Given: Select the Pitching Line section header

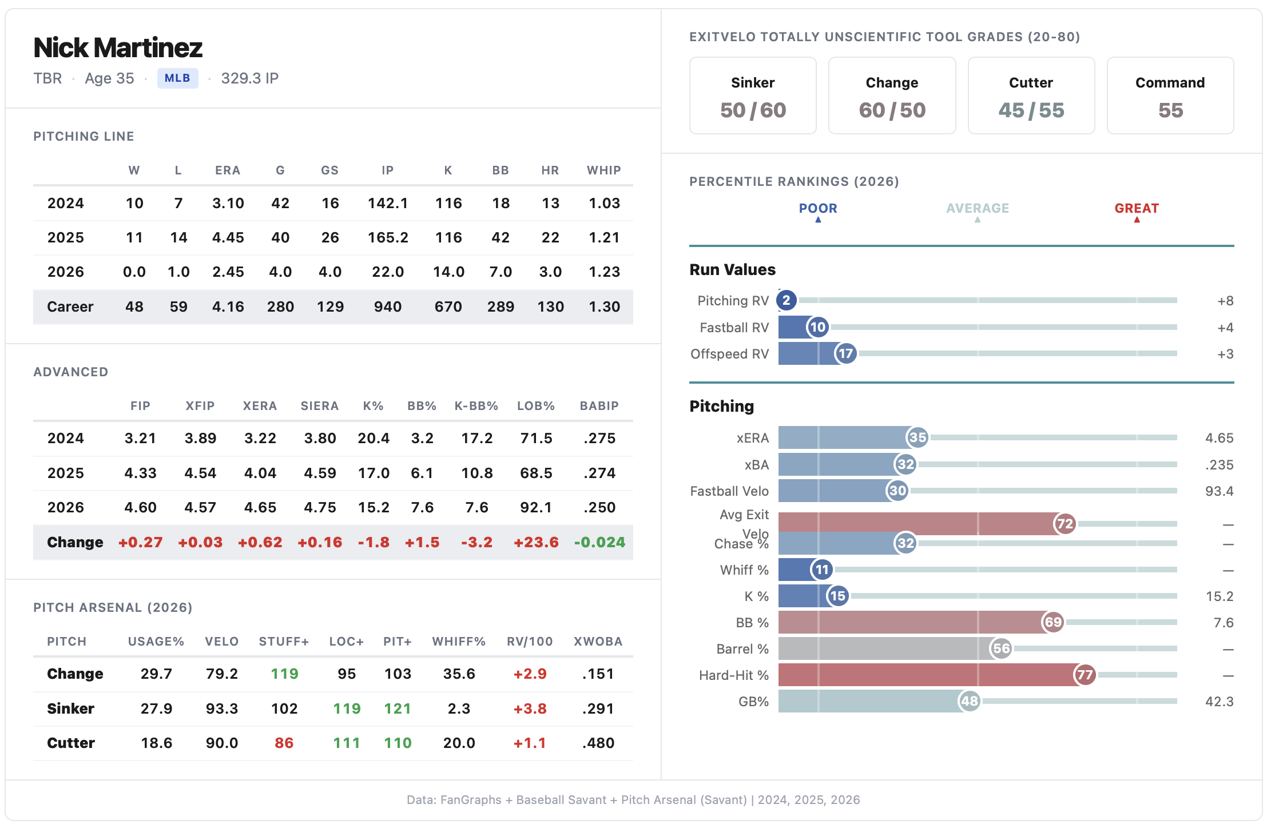Looking at the screenshot, I should pyautogui.click(x=84, y=136).
